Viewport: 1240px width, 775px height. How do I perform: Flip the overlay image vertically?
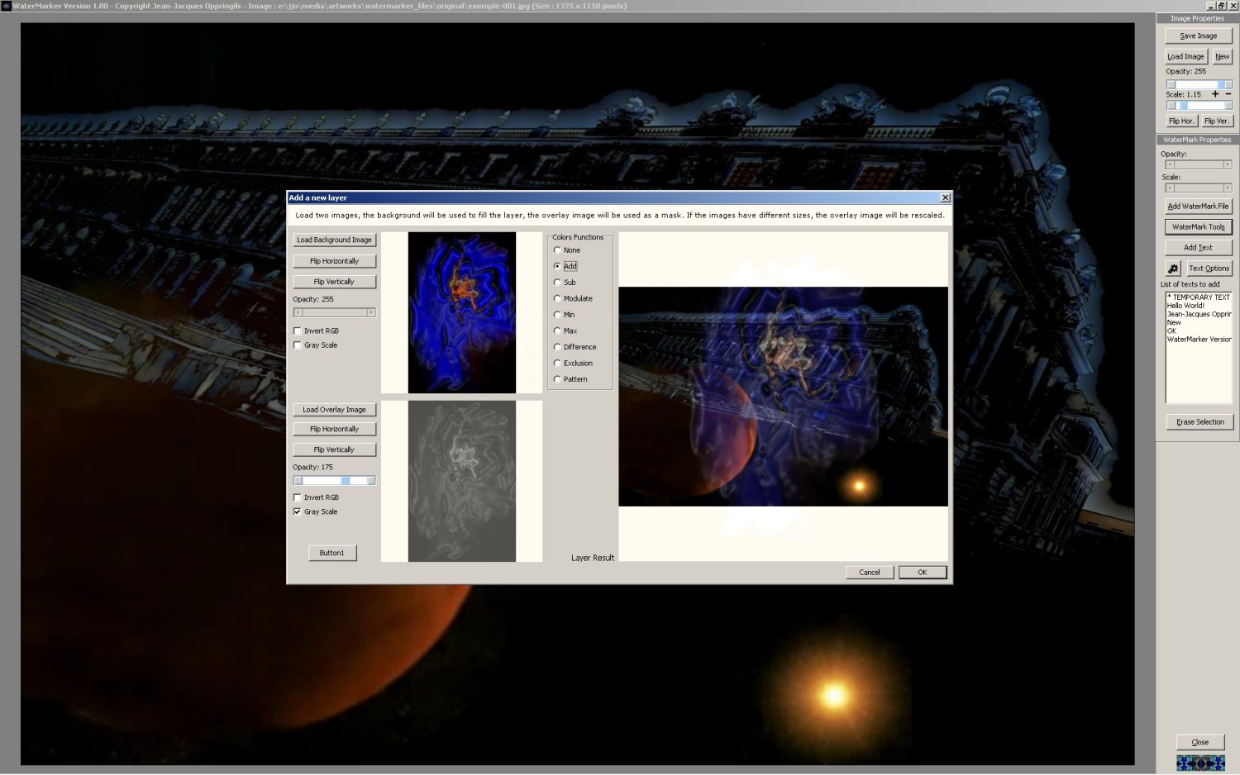[x=334, y=449]
